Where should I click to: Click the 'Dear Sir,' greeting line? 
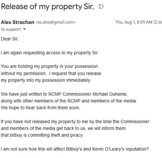(x=10, y=39)
